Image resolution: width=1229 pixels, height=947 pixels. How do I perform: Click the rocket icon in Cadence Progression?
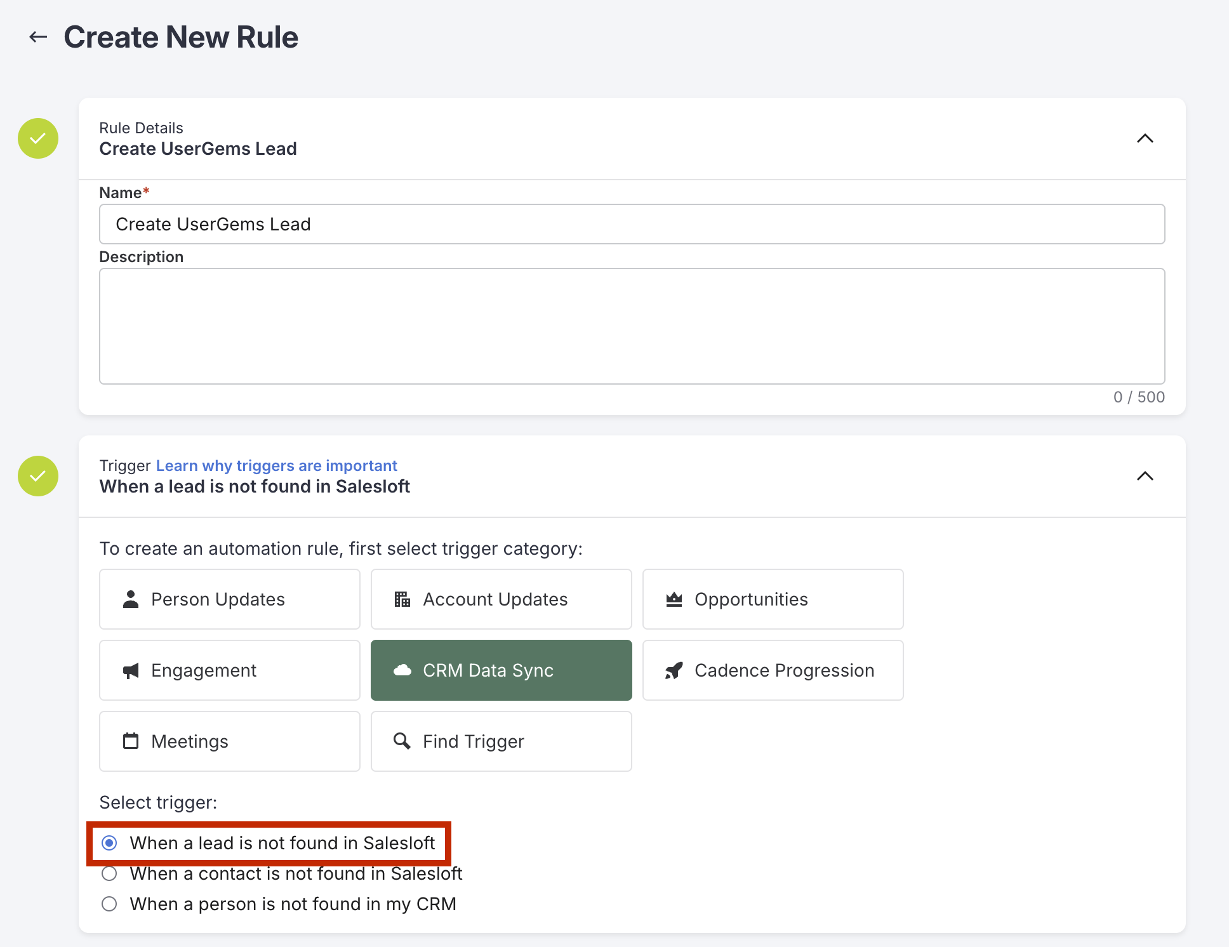674,670
